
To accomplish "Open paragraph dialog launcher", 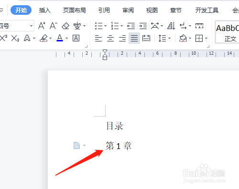I will [x=208, y=47].
